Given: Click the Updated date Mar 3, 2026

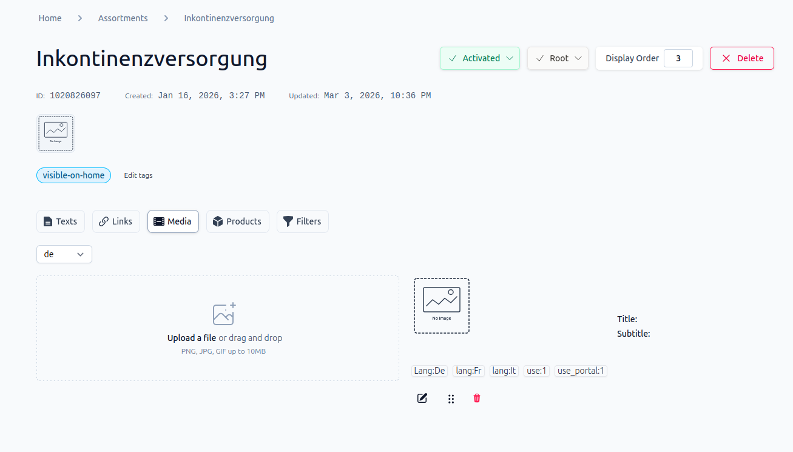Looking at the screenshot, I should [x=377, y=96].
